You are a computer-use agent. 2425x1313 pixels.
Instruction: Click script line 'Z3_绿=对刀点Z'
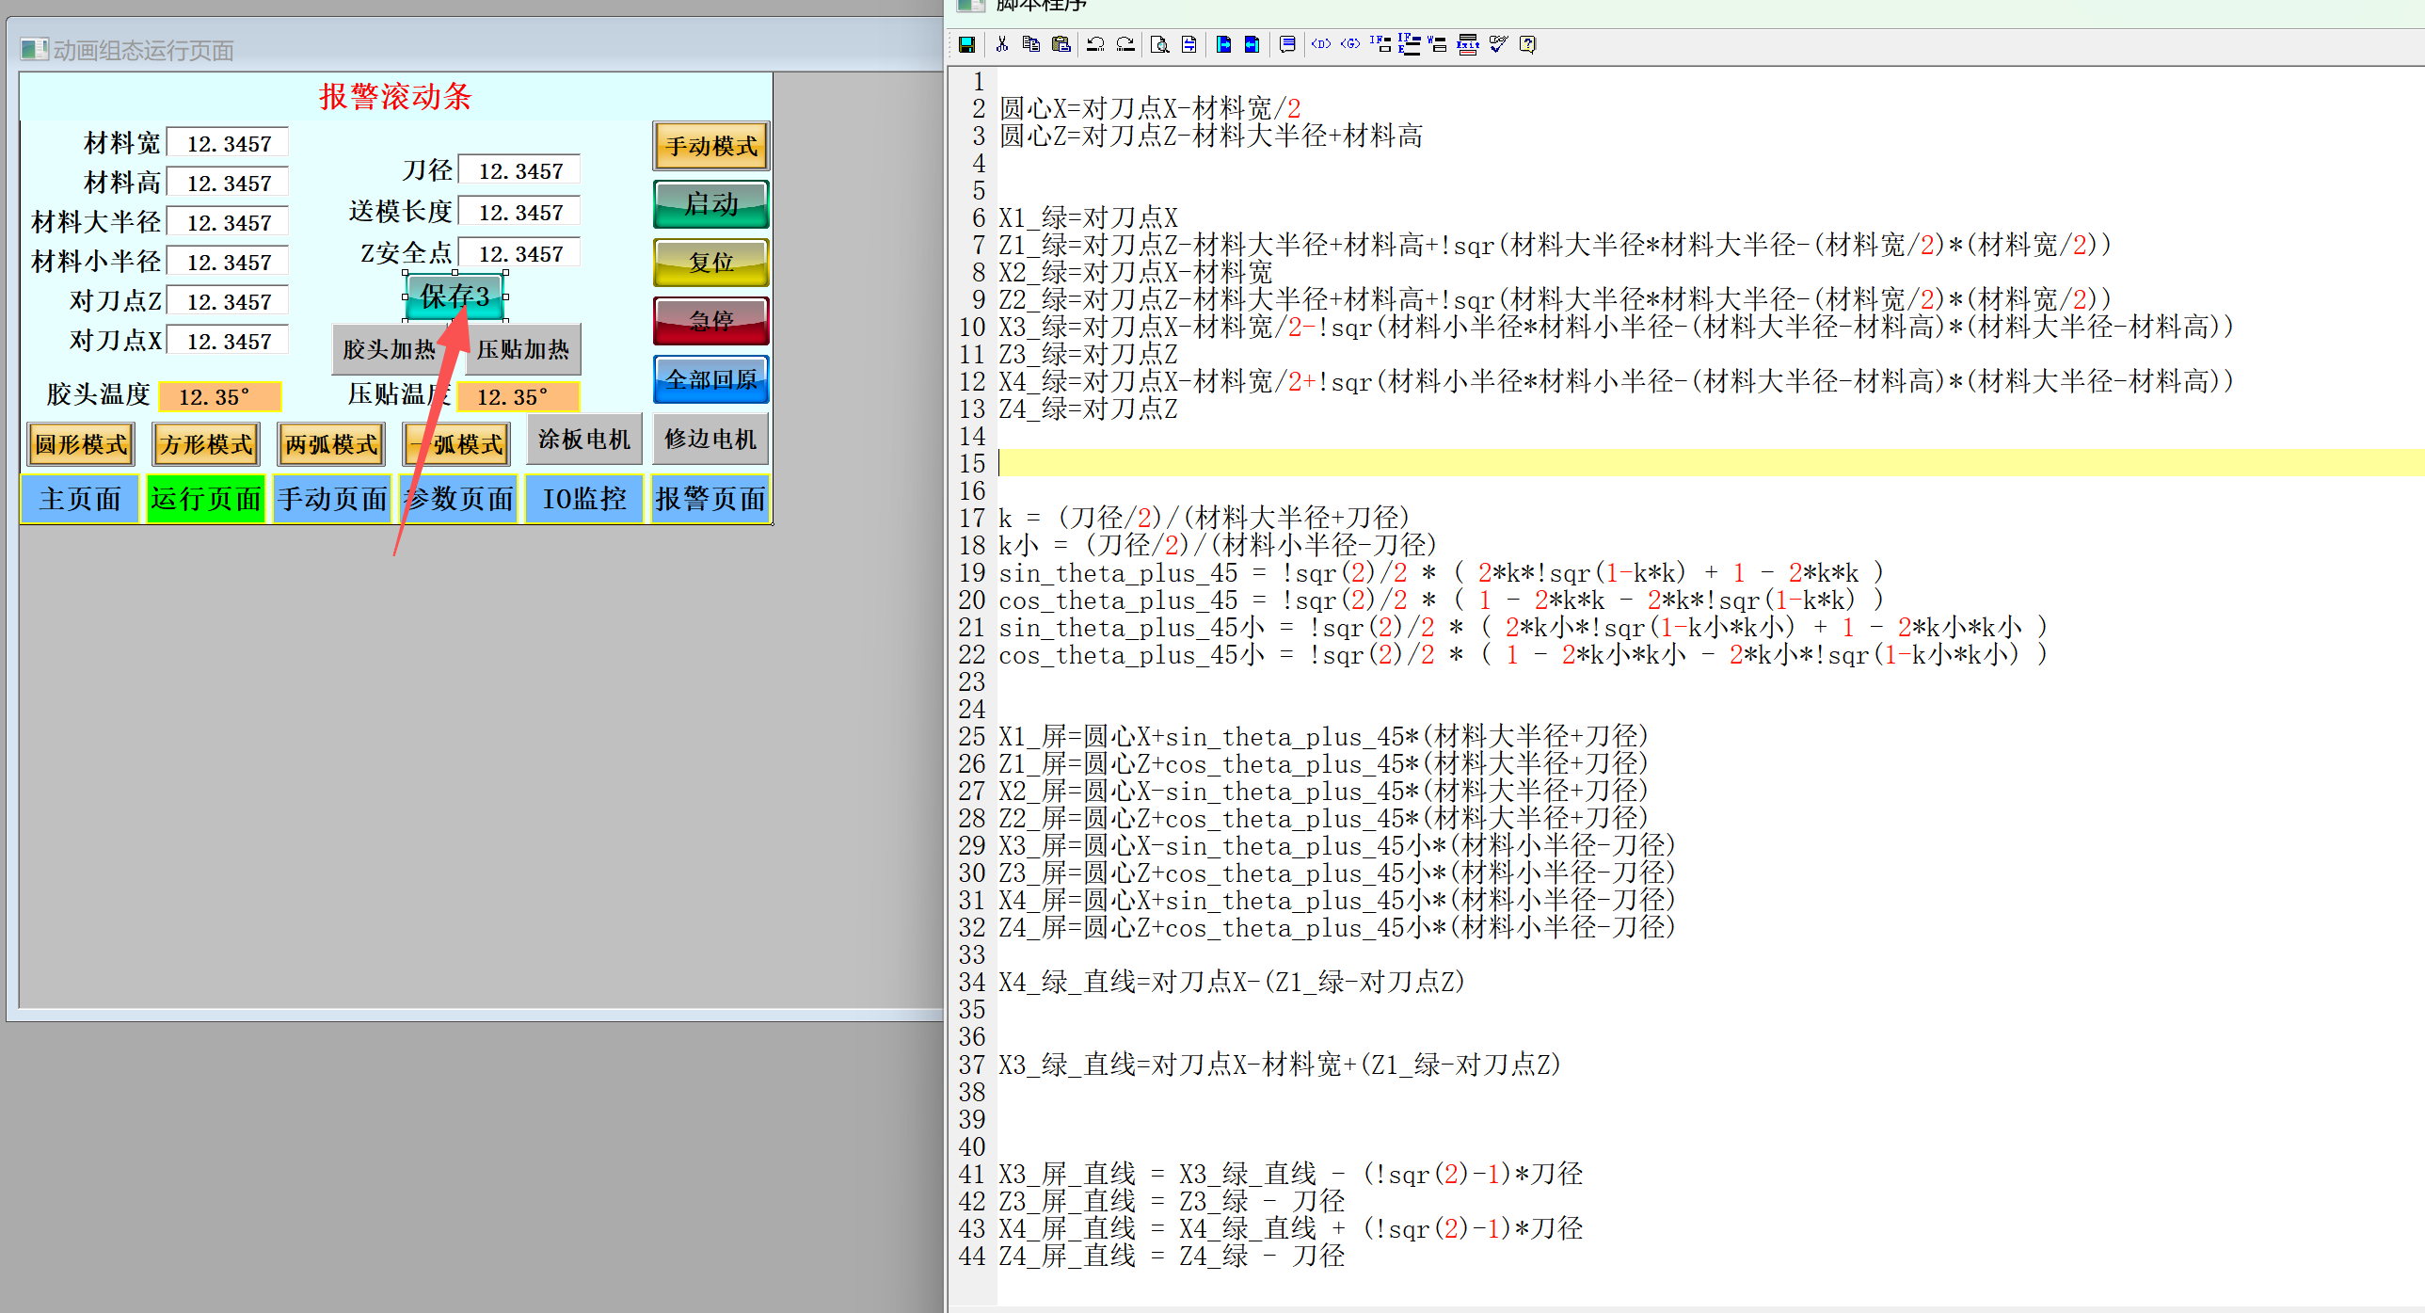1088,354
